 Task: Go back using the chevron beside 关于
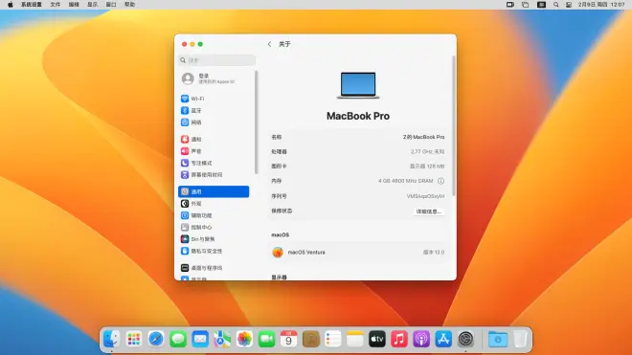tap(269, 44)
